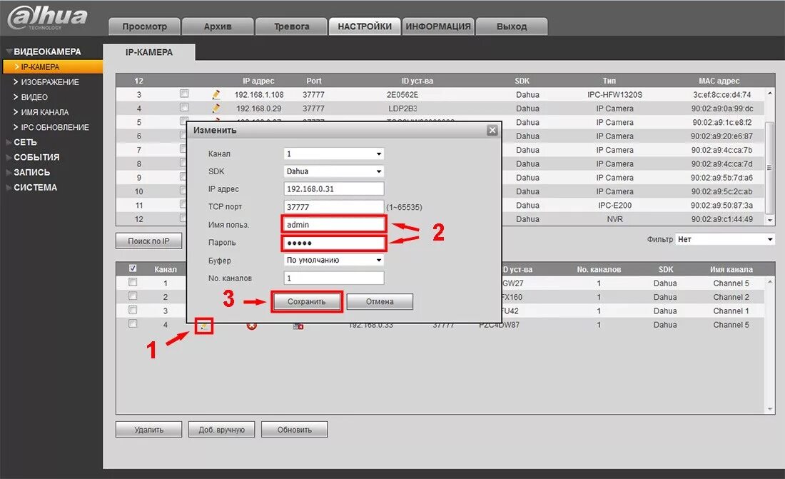
Task: Click the Имя польз. field with admin
Action: click(x=334, y=224)
